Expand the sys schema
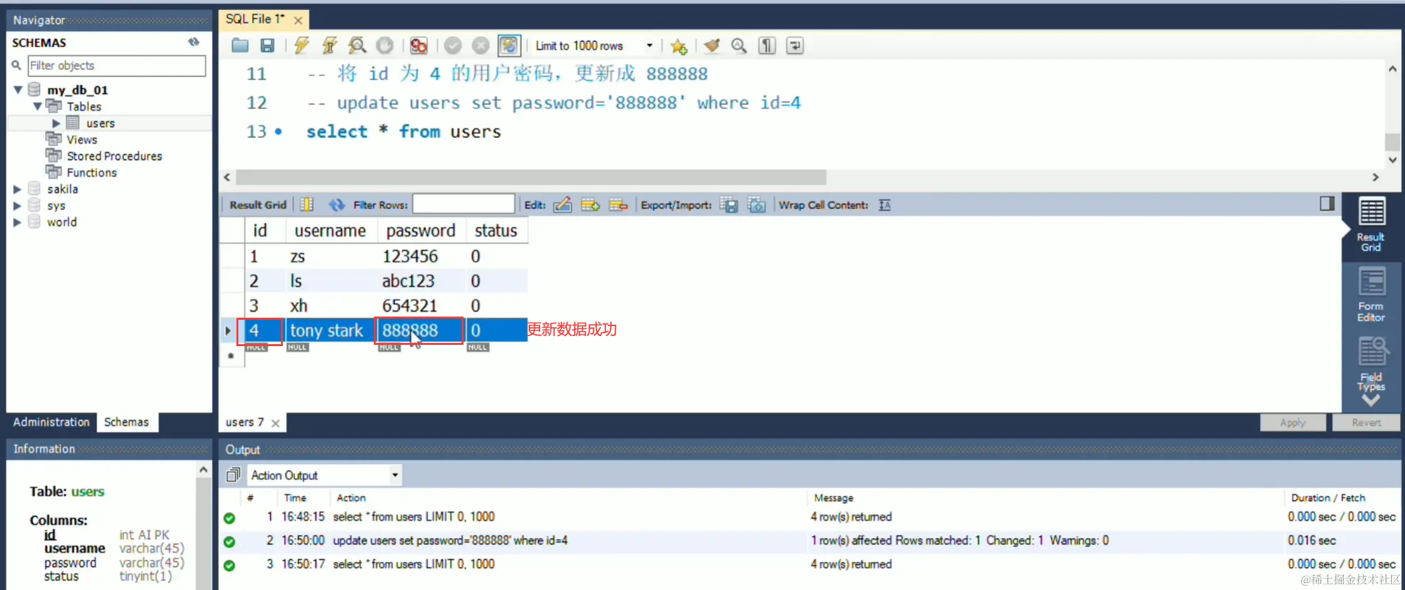Screen dimensions: 1405x590 [18, 206]
